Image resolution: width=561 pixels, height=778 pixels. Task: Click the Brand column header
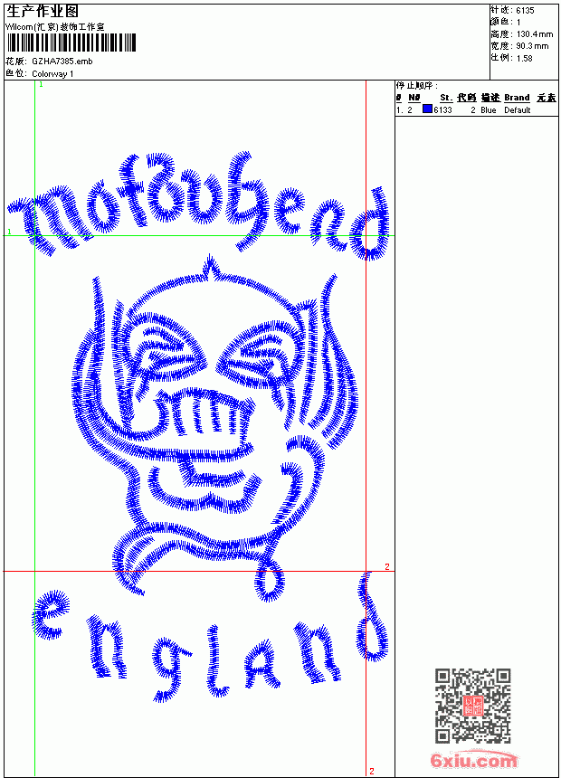pos(517,98)
